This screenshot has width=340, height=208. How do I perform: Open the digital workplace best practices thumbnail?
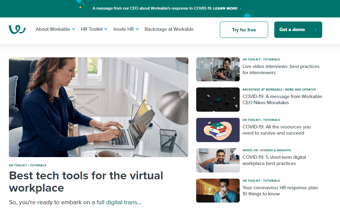218,160
